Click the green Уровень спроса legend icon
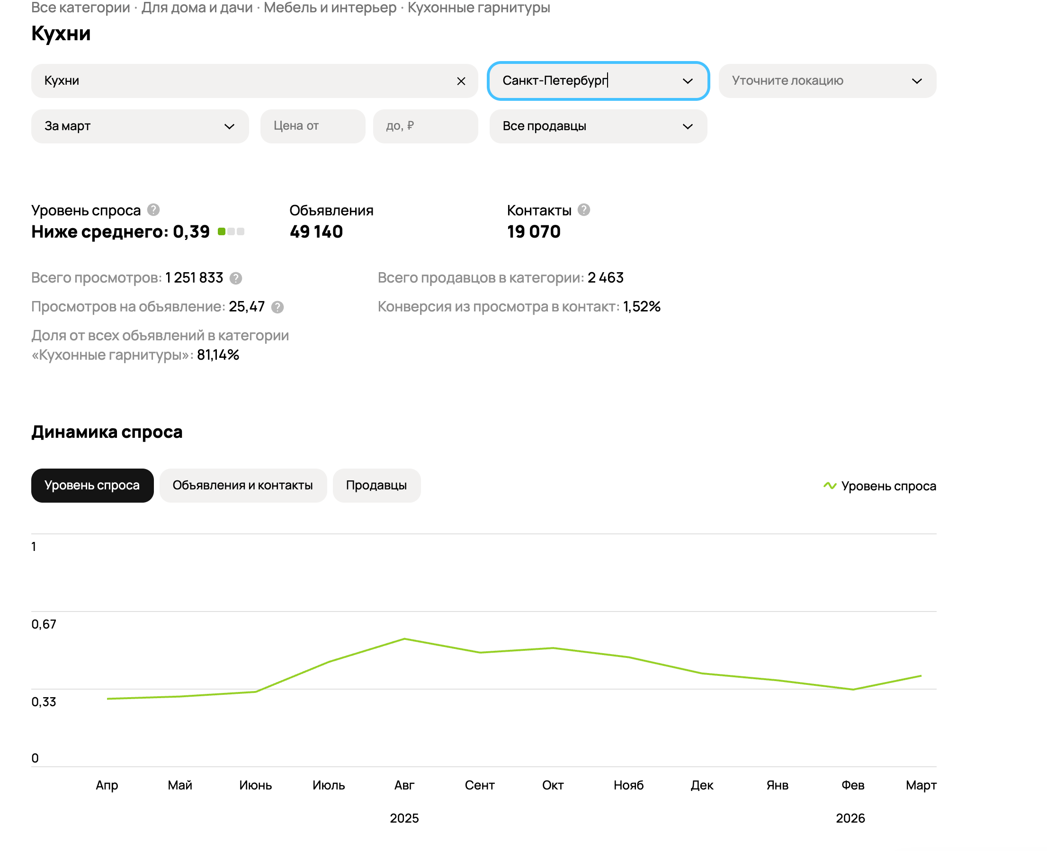 [829, 485]
